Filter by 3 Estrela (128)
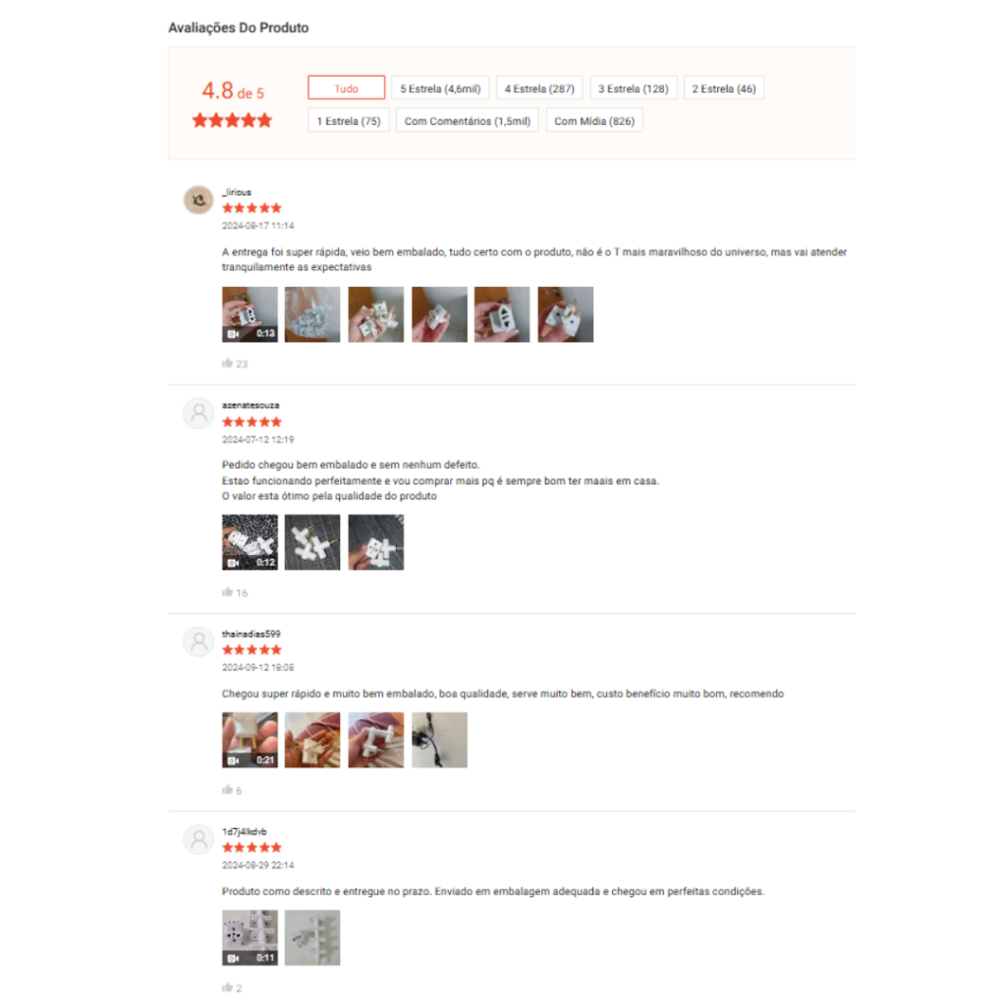Image resolution: width=1006 pixels, height=1006 pixels. pos(634,87)
